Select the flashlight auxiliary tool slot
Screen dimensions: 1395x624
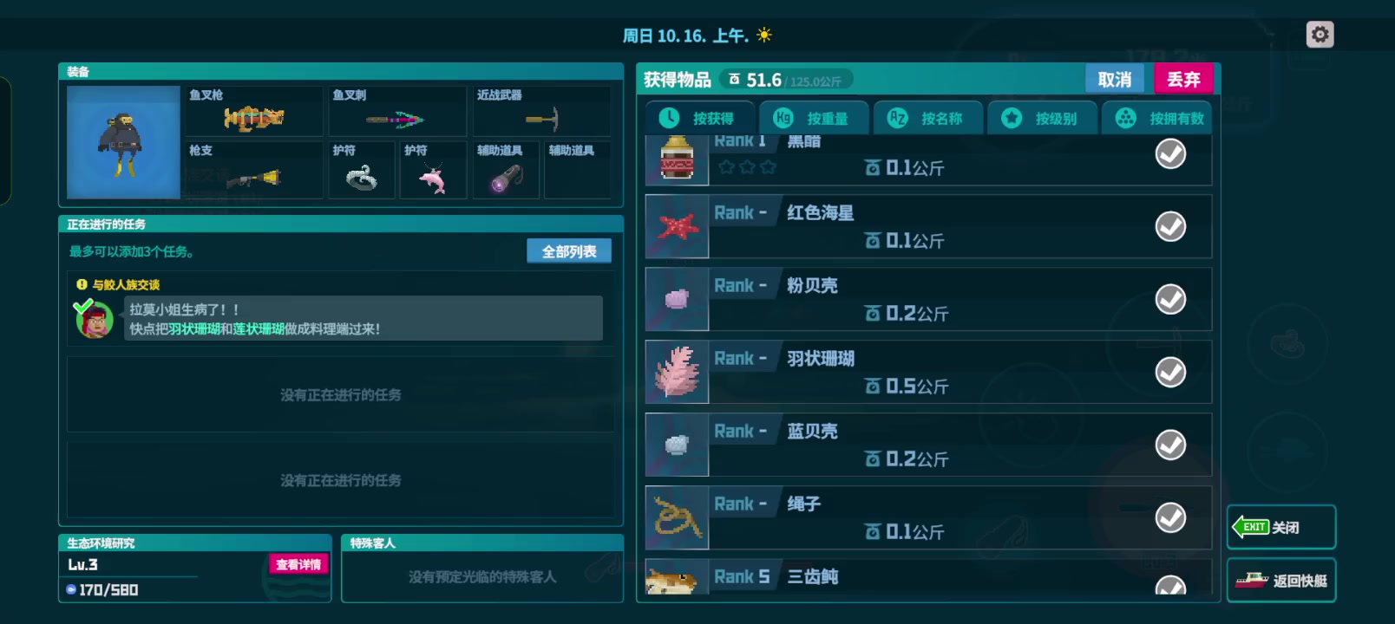pyautogui.click(x=506, y=170)
